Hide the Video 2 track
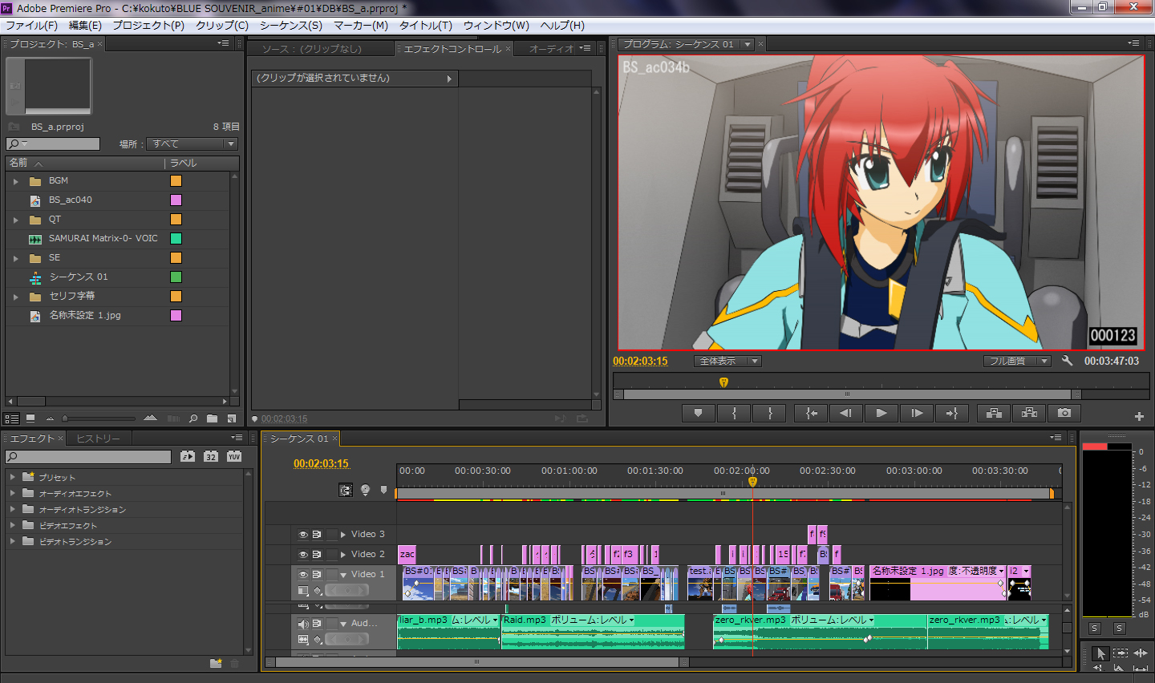This screenshot has width=1155, height=683. pos(303,554)
